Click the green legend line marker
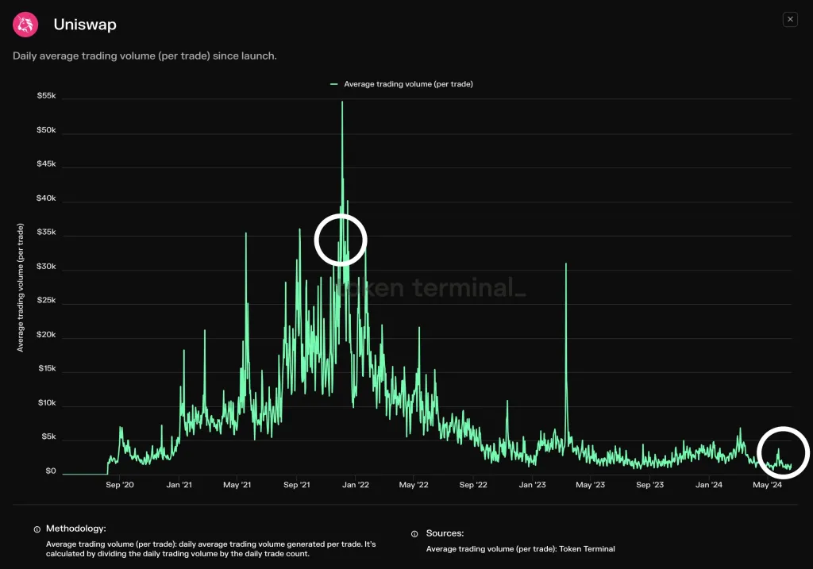 coord(333,83)
